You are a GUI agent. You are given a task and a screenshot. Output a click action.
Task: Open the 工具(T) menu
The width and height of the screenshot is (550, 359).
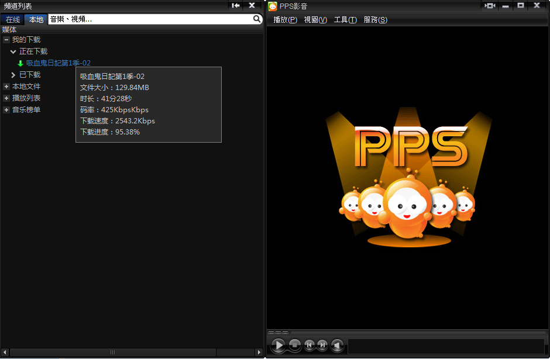(345, 20)
